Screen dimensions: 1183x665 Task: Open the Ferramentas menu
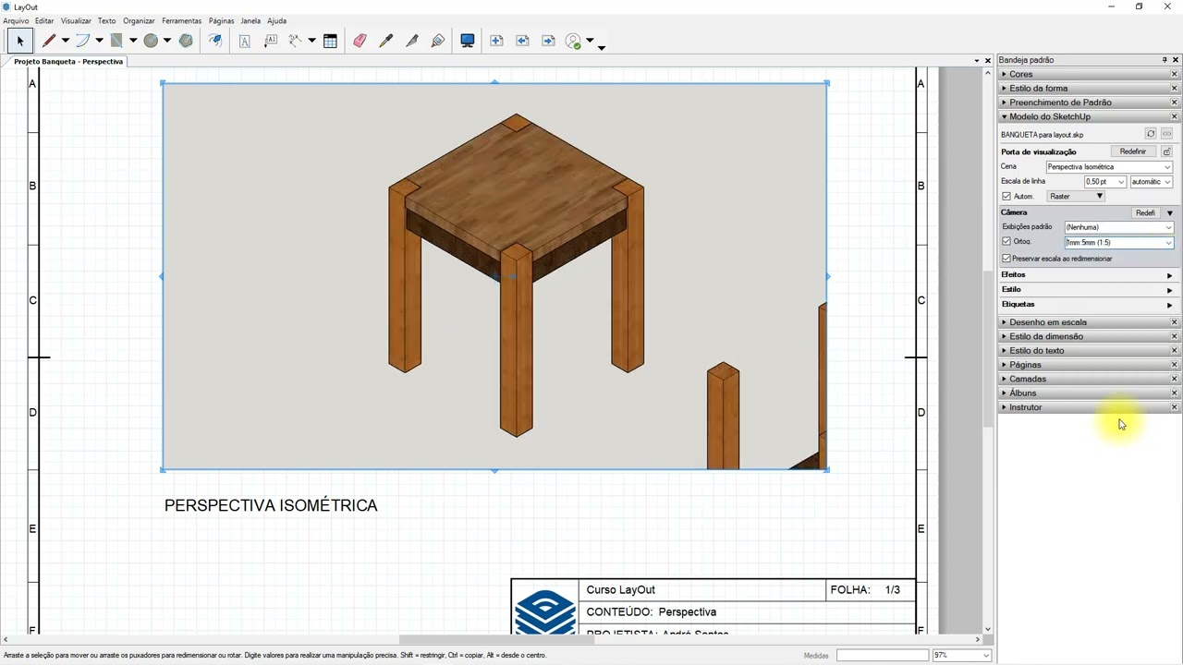click(x=181, y=20)
